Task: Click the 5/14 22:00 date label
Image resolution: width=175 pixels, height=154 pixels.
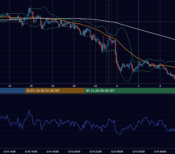Action: pos(96,151)
